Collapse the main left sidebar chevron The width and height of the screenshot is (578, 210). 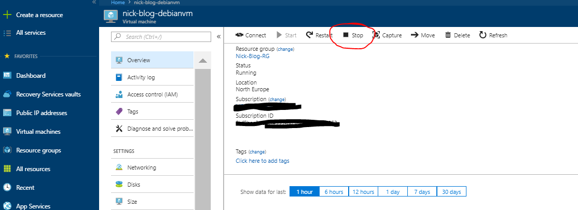(94, 2)
